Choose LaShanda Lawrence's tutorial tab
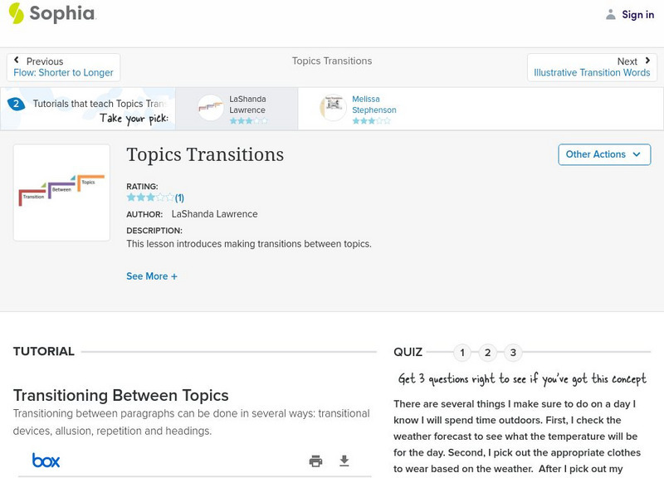The height and width of the screenshot is (478, 664). click(237, 109)
